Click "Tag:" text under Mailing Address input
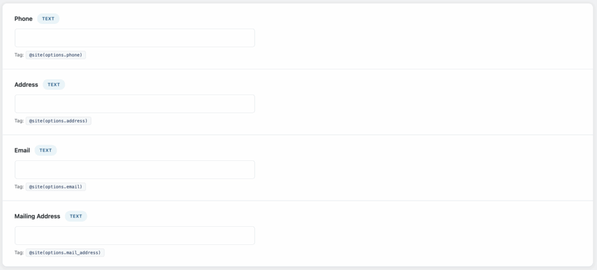 pos(19,253)
